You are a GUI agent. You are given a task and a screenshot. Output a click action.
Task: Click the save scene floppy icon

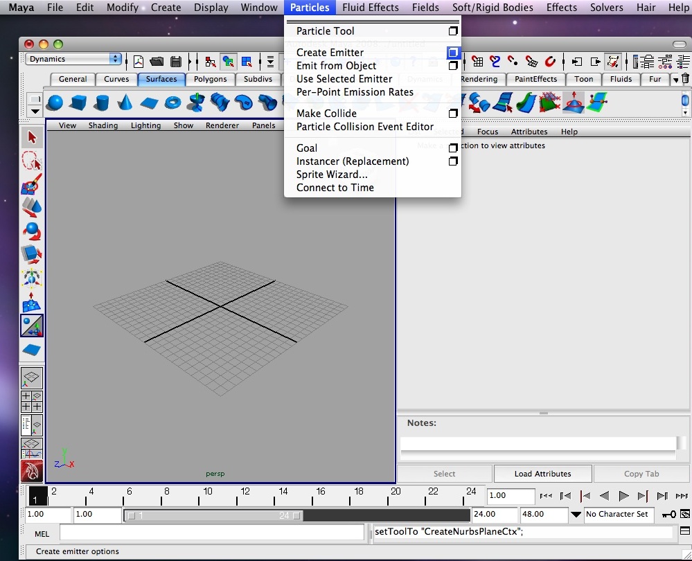(x=176, y=62)
